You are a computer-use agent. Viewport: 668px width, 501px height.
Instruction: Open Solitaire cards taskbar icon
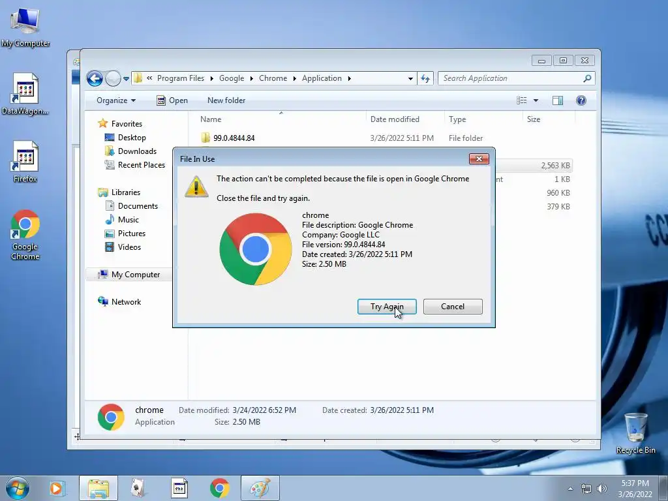coord(138,488)
